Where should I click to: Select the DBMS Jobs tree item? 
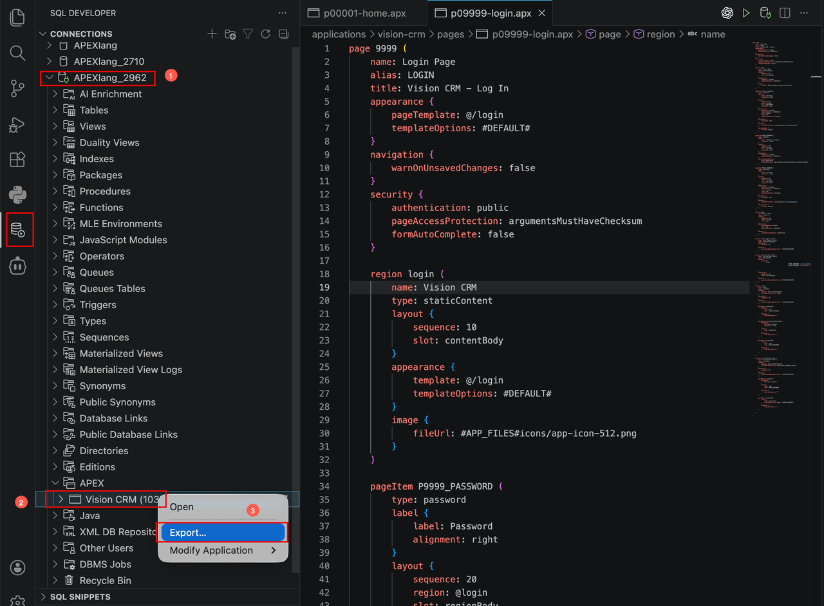point(106,564)
